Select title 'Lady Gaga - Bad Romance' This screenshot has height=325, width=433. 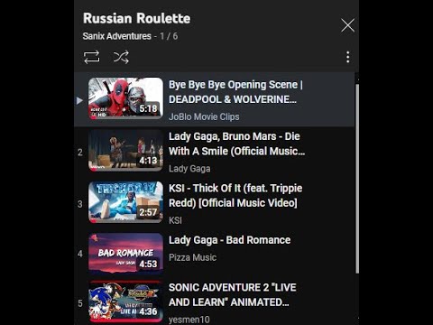(229, 240)
